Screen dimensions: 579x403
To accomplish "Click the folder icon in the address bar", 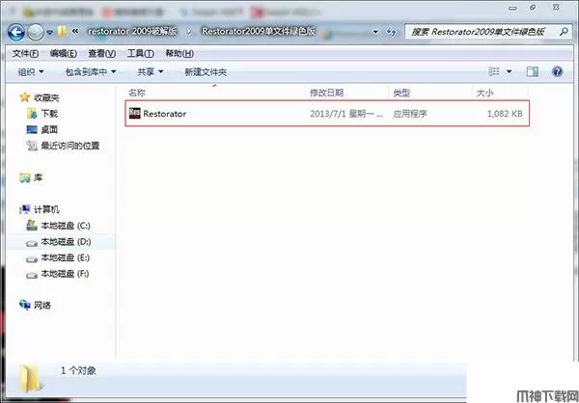I will tap(62, 32).
